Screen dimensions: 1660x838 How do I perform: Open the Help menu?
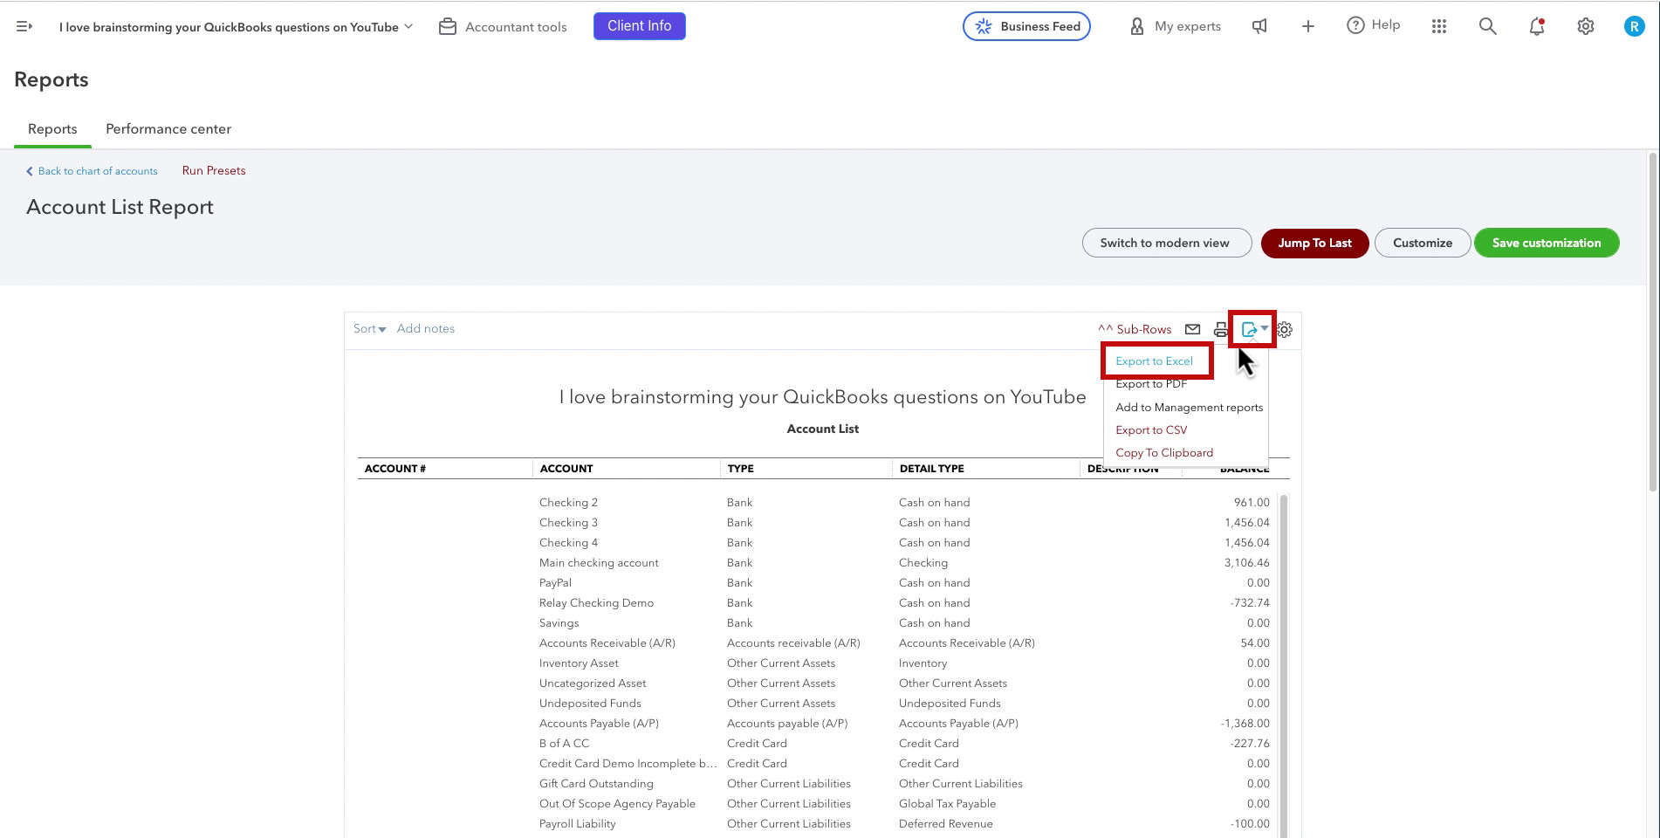pos(1373,25)
